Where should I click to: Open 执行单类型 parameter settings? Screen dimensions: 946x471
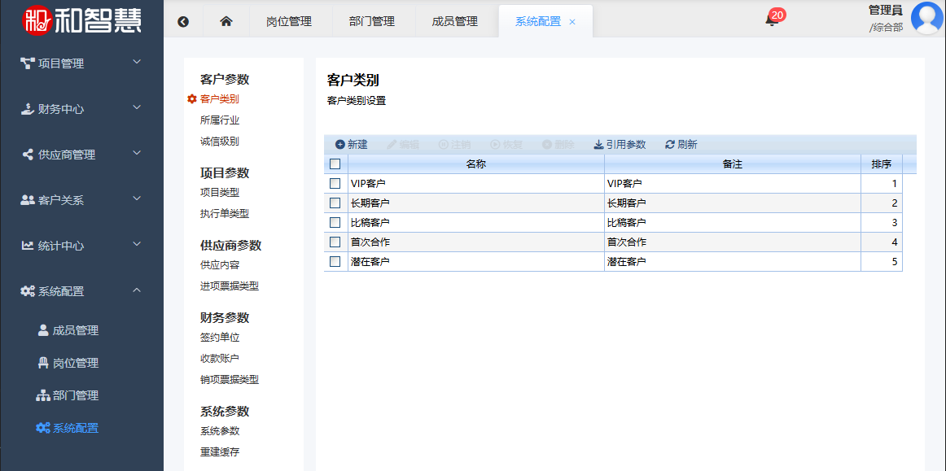225,213
